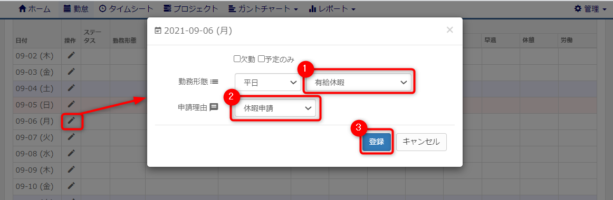
Task: Click the 09-10 (金) date cell
Action: pyautogui.click(x=37, y=186)
